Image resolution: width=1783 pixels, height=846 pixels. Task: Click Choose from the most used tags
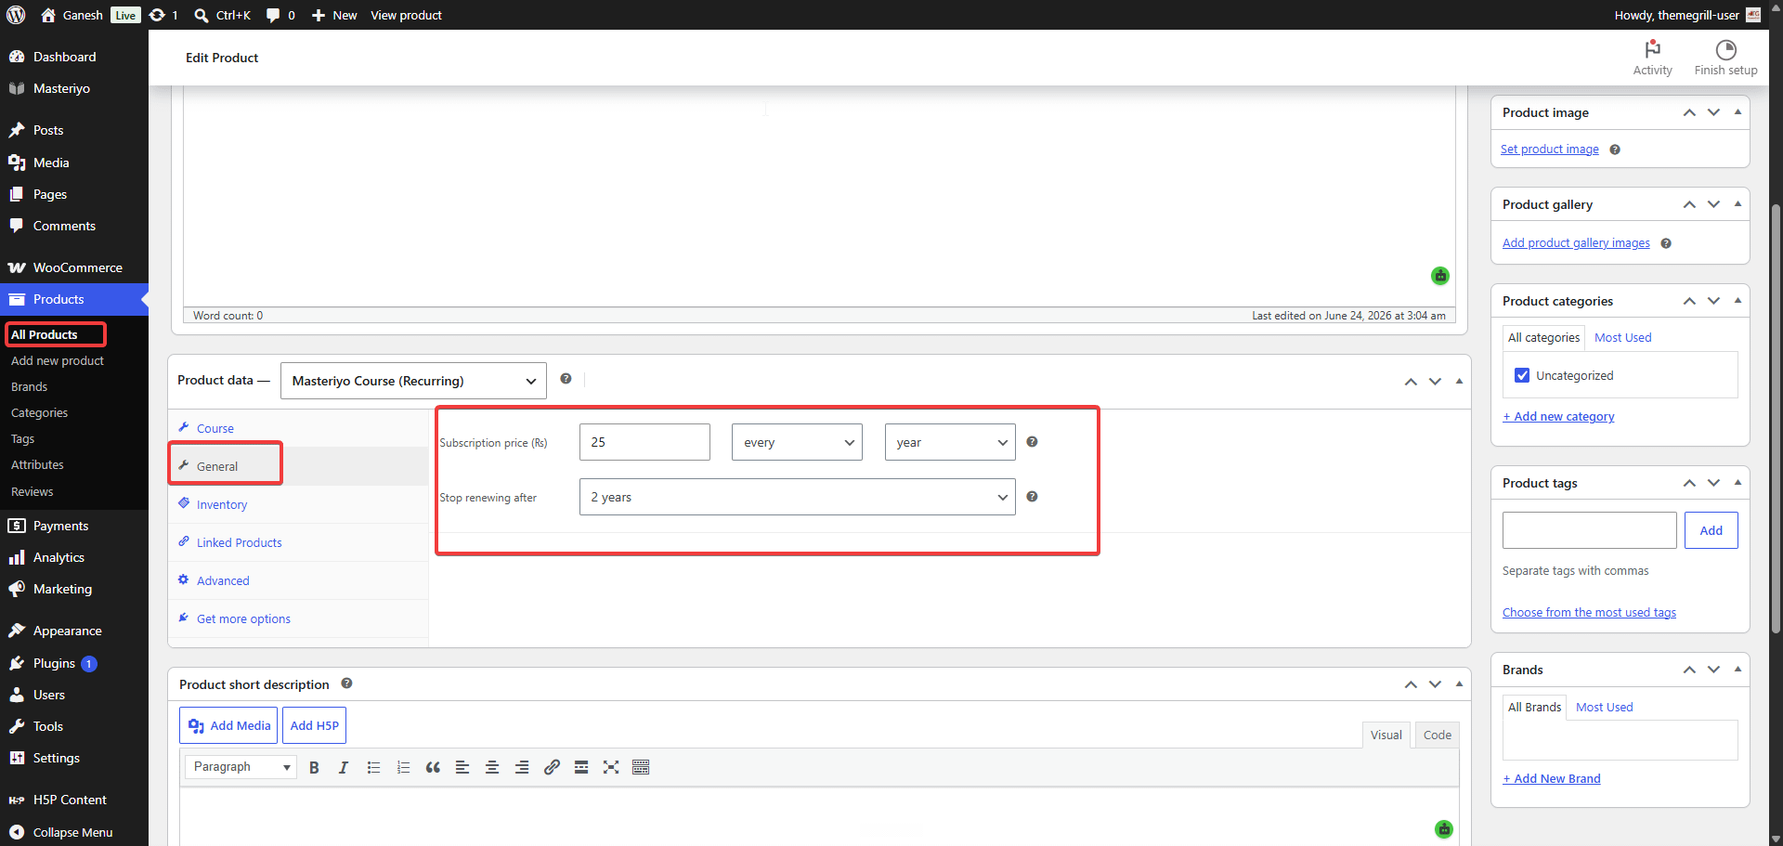click(1589, 613)
